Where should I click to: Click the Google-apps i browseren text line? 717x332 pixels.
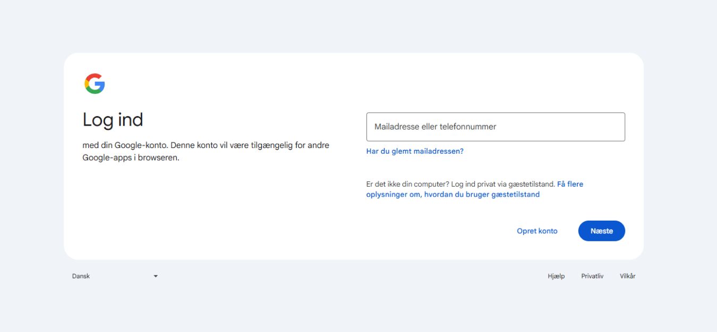131,158
